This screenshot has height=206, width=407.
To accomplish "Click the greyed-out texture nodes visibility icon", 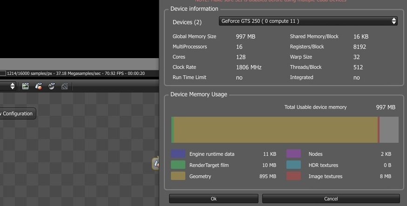I will (x=64, y=86).
